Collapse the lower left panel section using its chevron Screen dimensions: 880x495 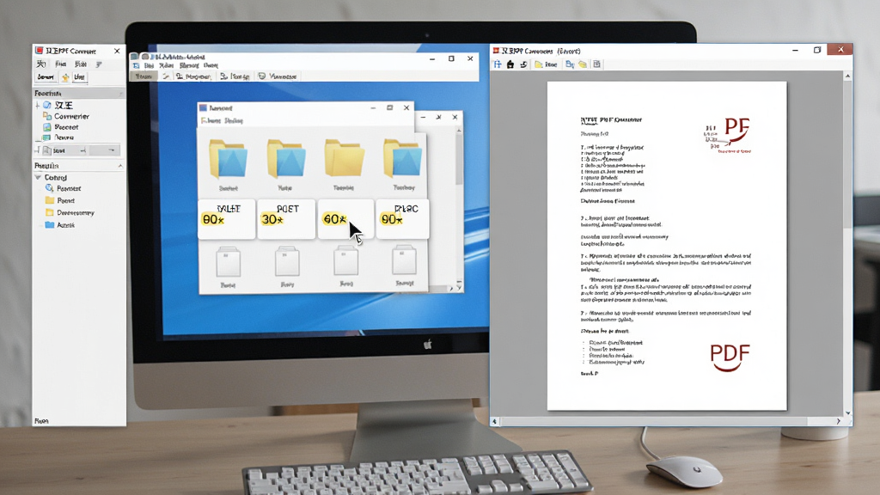tap(120, 166)
